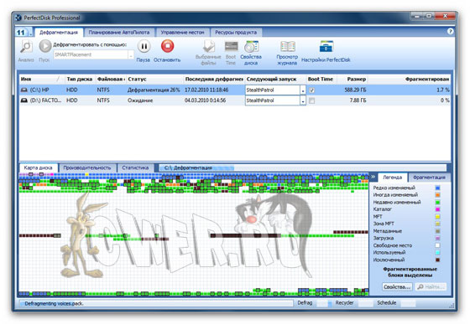Click the red Остановить stop icon
The width and height of the screenshot is (470, 324).
click(167, 46)
